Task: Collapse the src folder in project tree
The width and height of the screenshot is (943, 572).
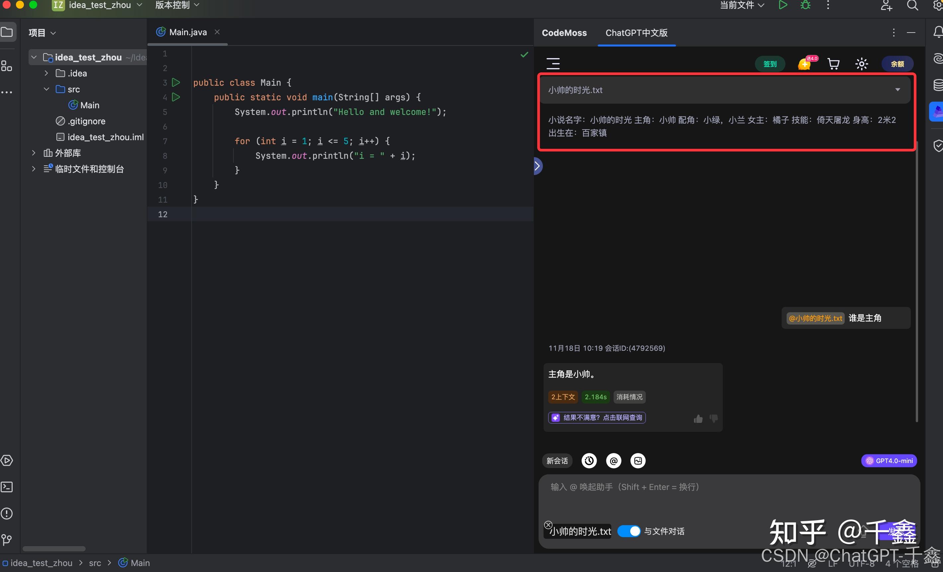Action: pyautogui.click(x=46, y=89)
